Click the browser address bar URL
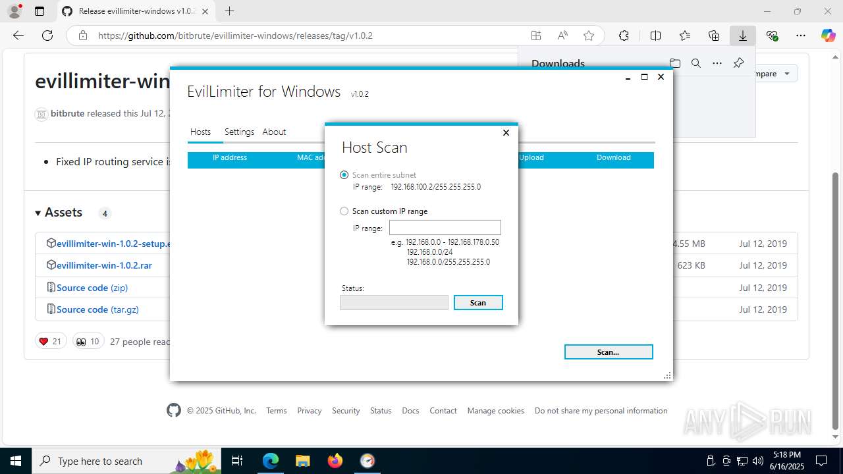The height and width of the screenshot is (474, 843). 235,36
